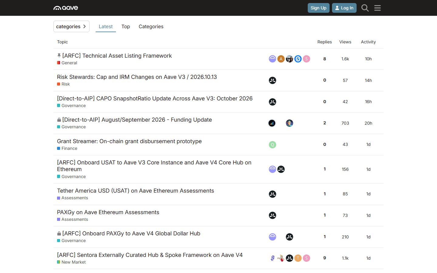The height and width of the screenshot is (273, 437).
Task: Sort topics by Activity column
Action: pyautogui.click(x=368, y=42)
